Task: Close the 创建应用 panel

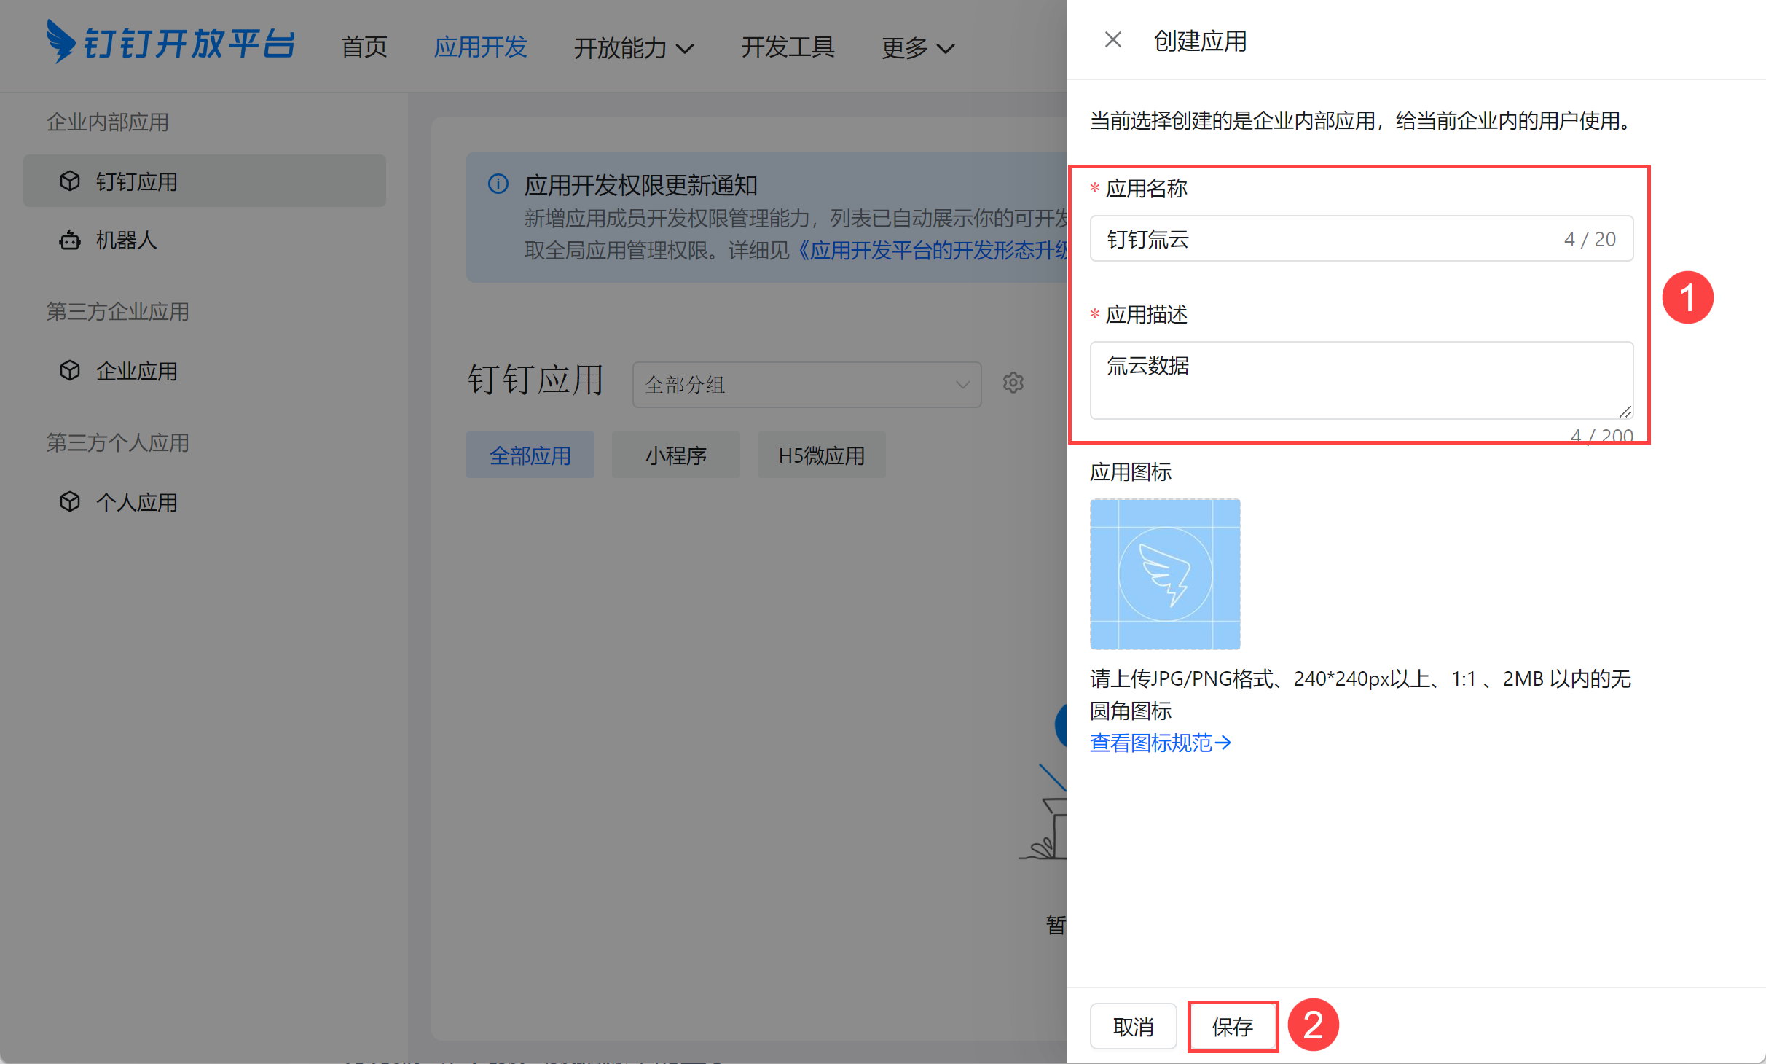Action: (1112, 39)
